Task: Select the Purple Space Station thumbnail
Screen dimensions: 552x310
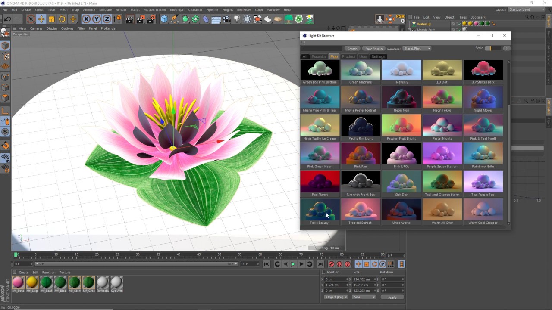Action: 442,153
